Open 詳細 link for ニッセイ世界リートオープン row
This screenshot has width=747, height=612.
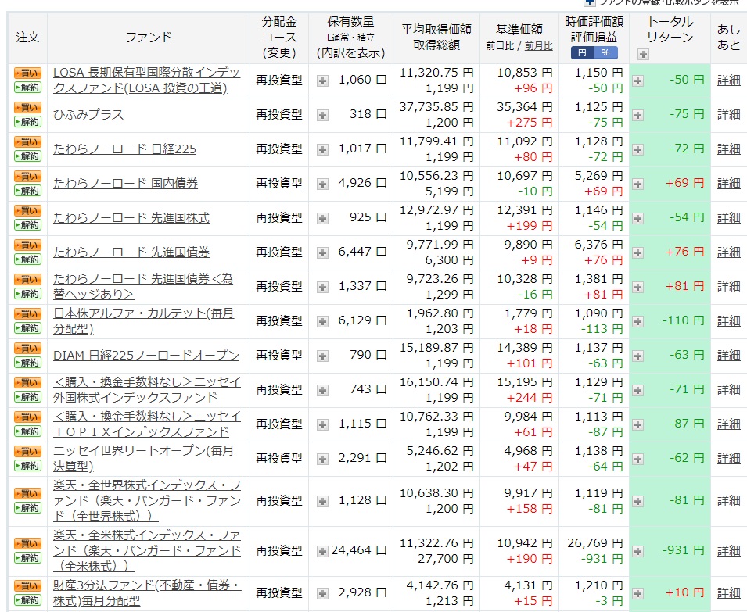click(x=728, y=458)
